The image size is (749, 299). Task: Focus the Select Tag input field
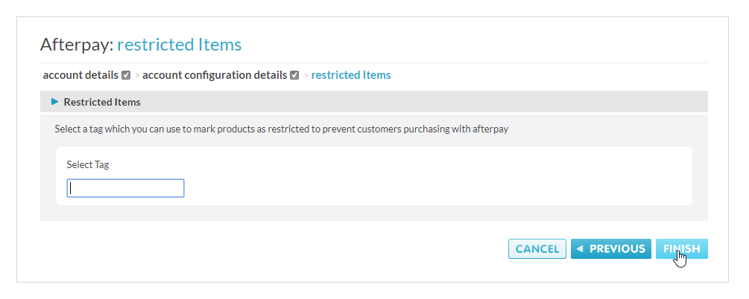[125, 188]
